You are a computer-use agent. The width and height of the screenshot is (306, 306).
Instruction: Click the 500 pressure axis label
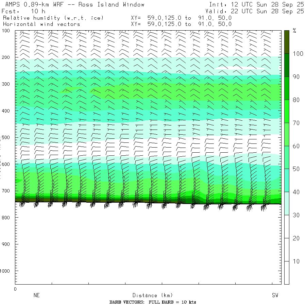tap(6, 137)
